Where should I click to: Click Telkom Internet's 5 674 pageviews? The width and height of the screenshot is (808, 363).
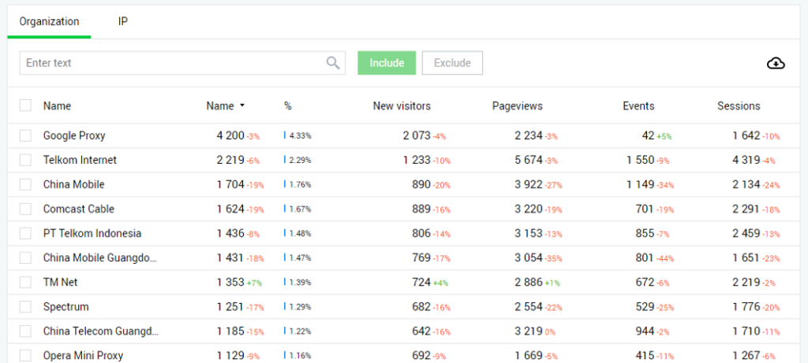coord(528,160)
